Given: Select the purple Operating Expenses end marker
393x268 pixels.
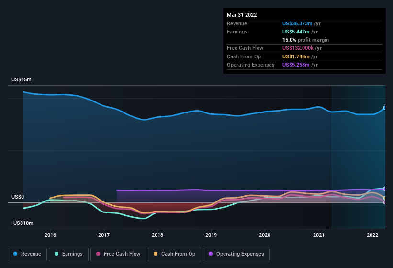Looking at the screenshot, I should [x=385, y=189].
